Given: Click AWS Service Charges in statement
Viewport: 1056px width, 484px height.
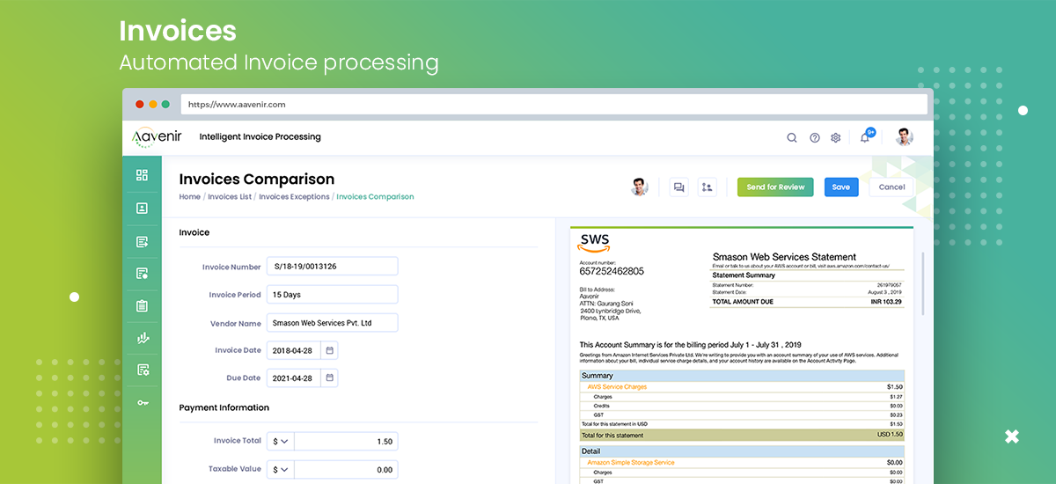Looking at the screenshot, I should click(616, 386).
